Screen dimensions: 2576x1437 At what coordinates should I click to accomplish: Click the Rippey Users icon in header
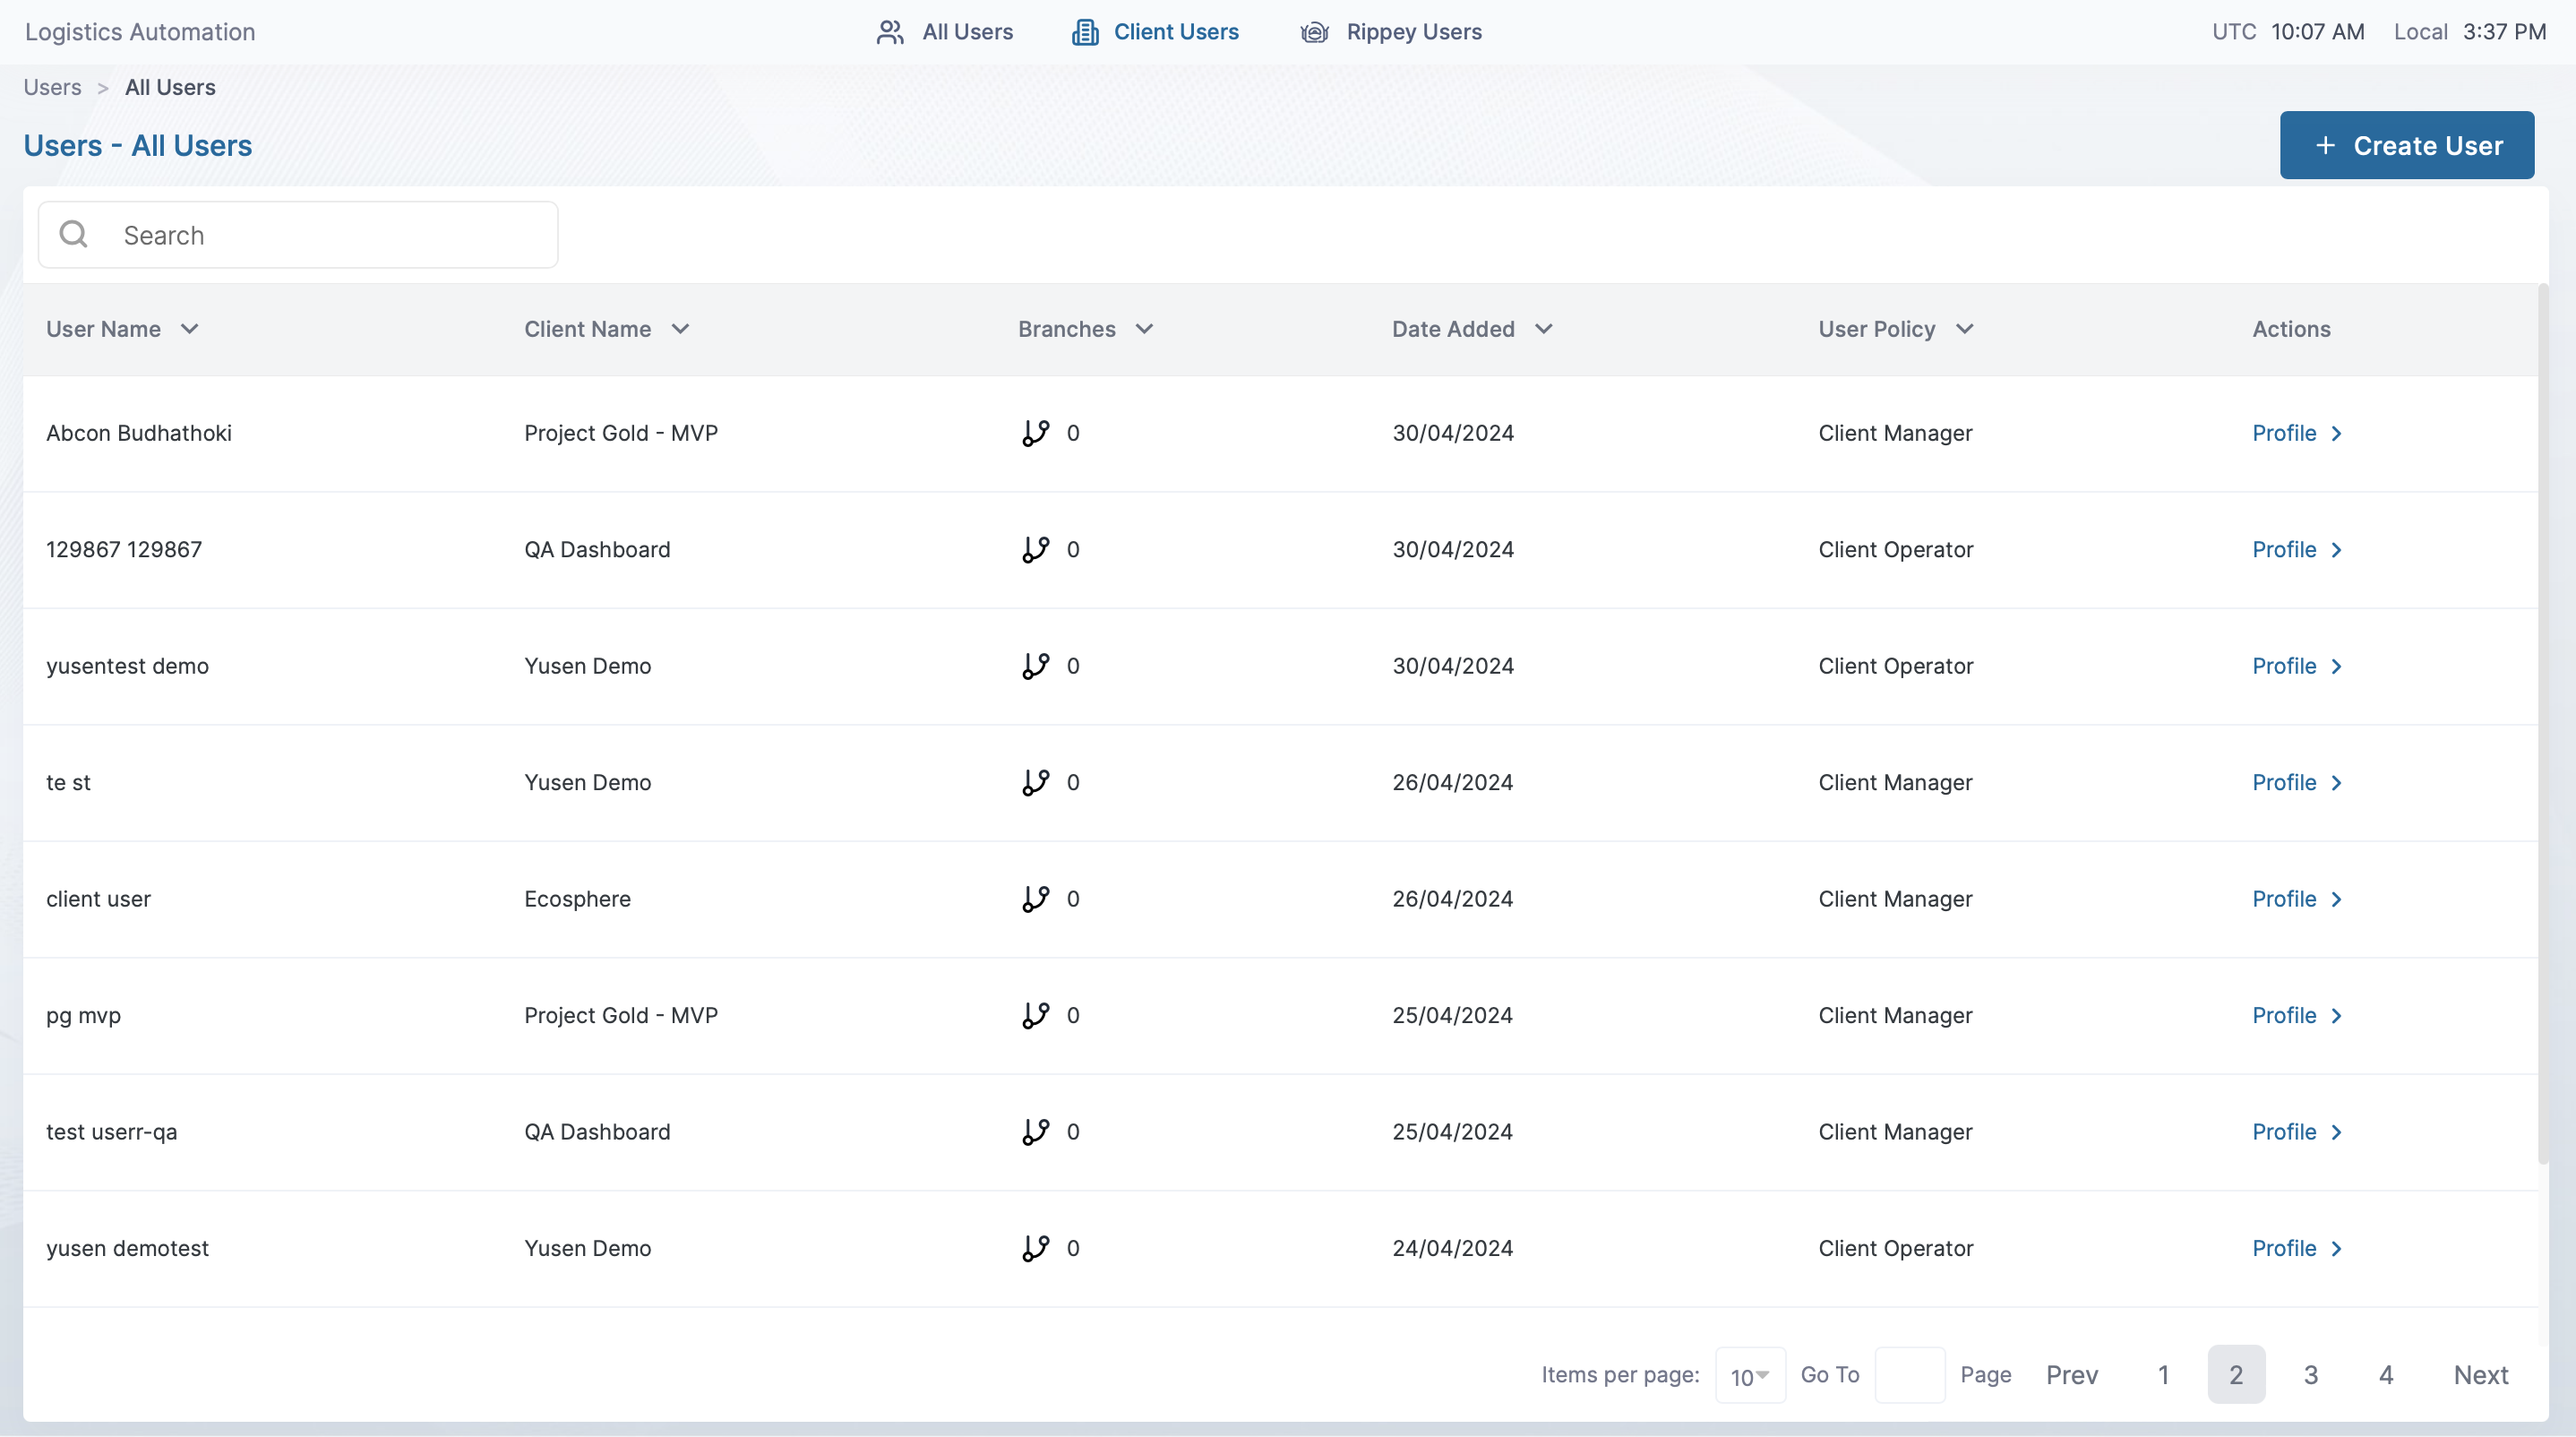pos(1314,32)
